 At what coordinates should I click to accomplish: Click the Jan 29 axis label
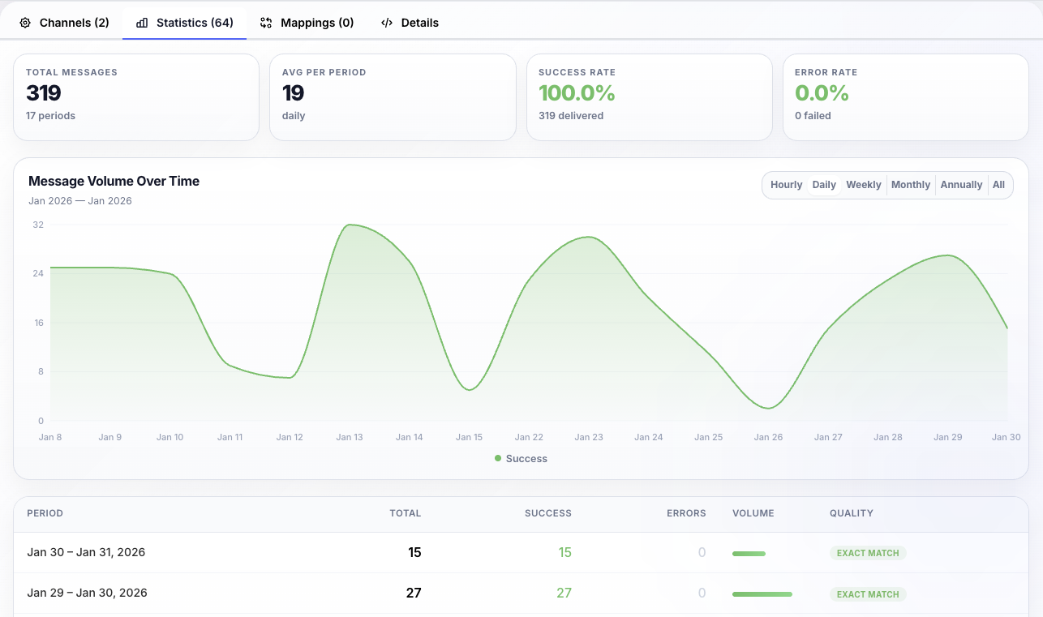point(947,437)
